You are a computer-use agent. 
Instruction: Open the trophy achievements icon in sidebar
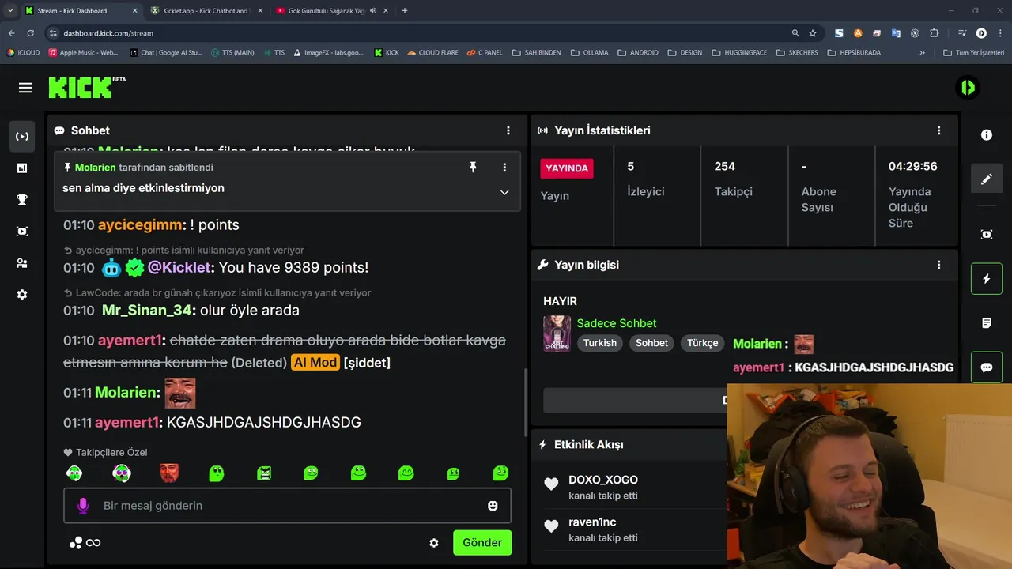coord(22,199)
